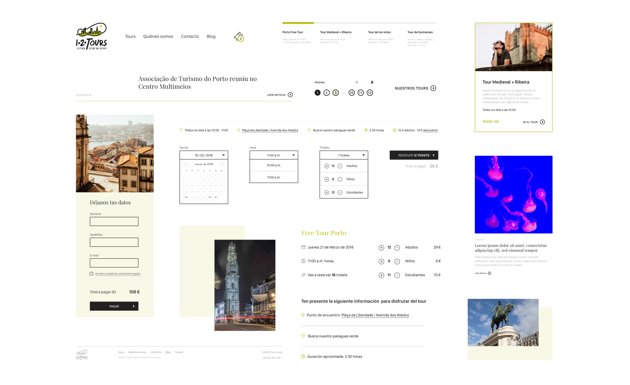Click the Ir al Tour arrow icon
This screenshot has height=385, width=630.
542,122
